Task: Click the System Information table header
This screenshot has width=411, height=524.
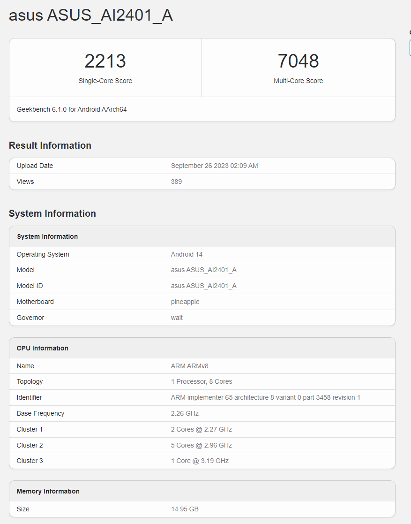Action: click(47, 236)
